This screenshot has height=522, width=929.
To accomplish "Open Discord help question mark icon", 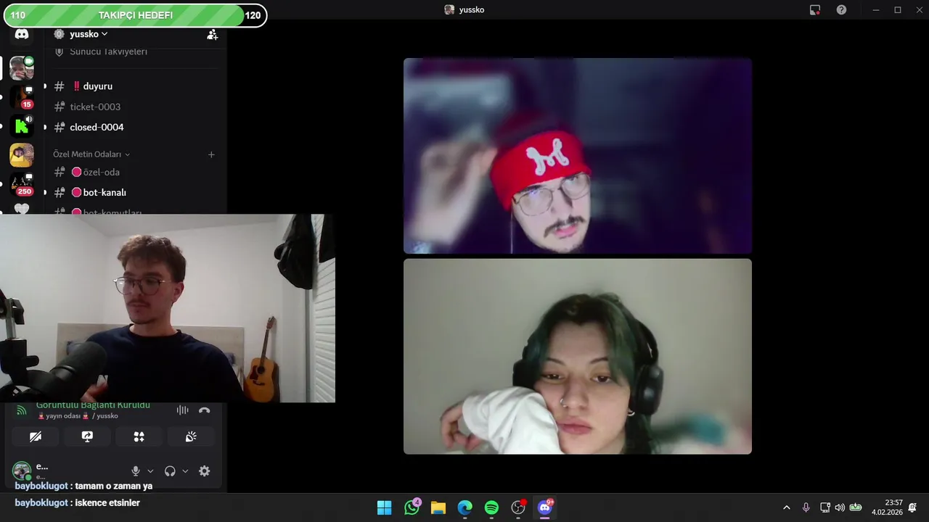I will click(841, 10).
